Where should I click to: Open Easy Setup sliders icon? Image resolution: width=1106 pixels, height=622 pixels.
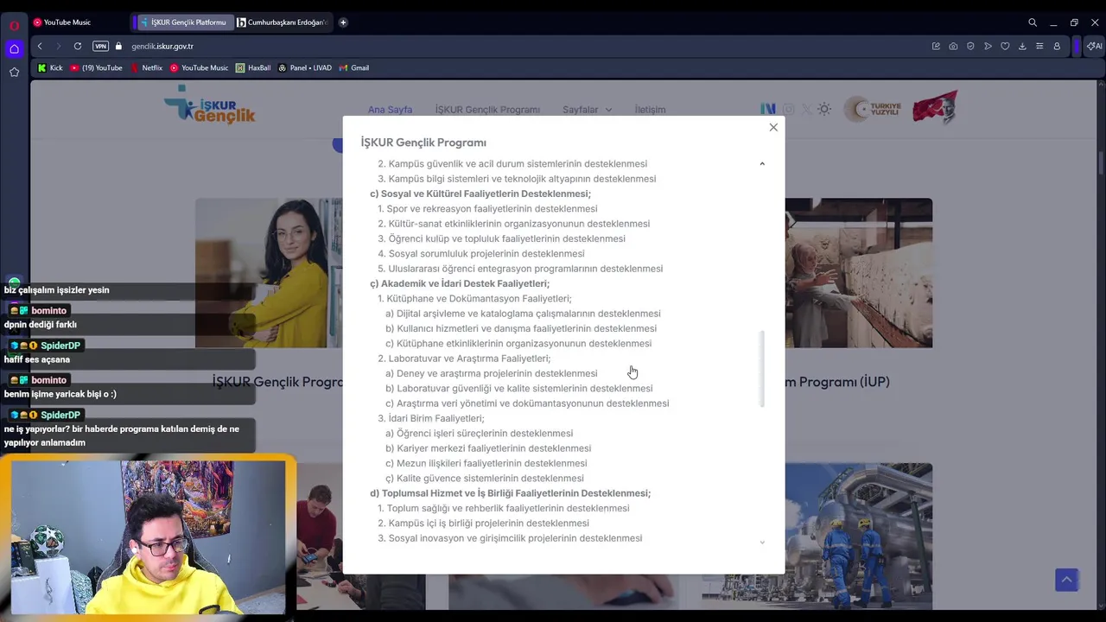(1039, 46)
